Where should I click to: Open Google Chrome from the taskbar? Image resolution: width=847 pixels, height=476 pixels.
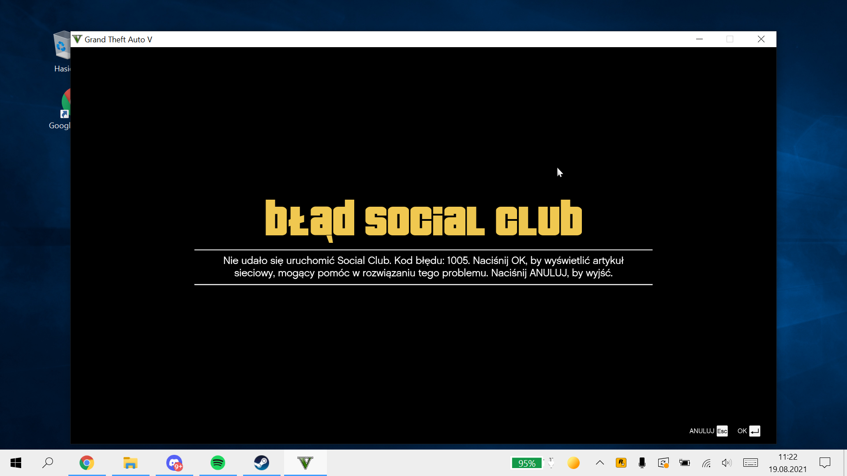[87, 463]
